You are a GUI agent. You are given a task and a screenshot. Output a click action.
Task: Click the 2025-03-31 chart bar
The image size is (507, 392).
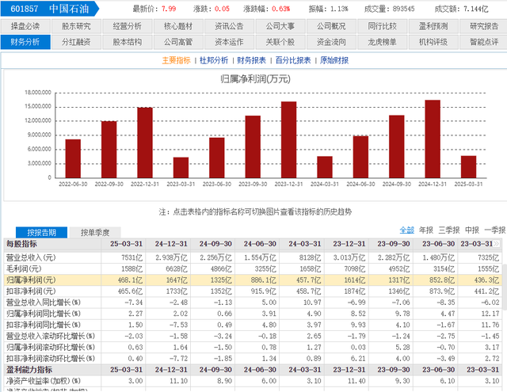(x=468, y=167)
